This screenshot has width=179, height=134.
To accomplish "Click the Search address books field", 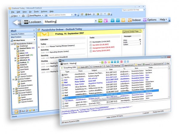I will 59,15.
